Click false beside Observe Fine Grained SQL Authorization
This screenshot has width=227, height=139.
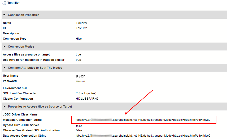(x=79, y=130)
